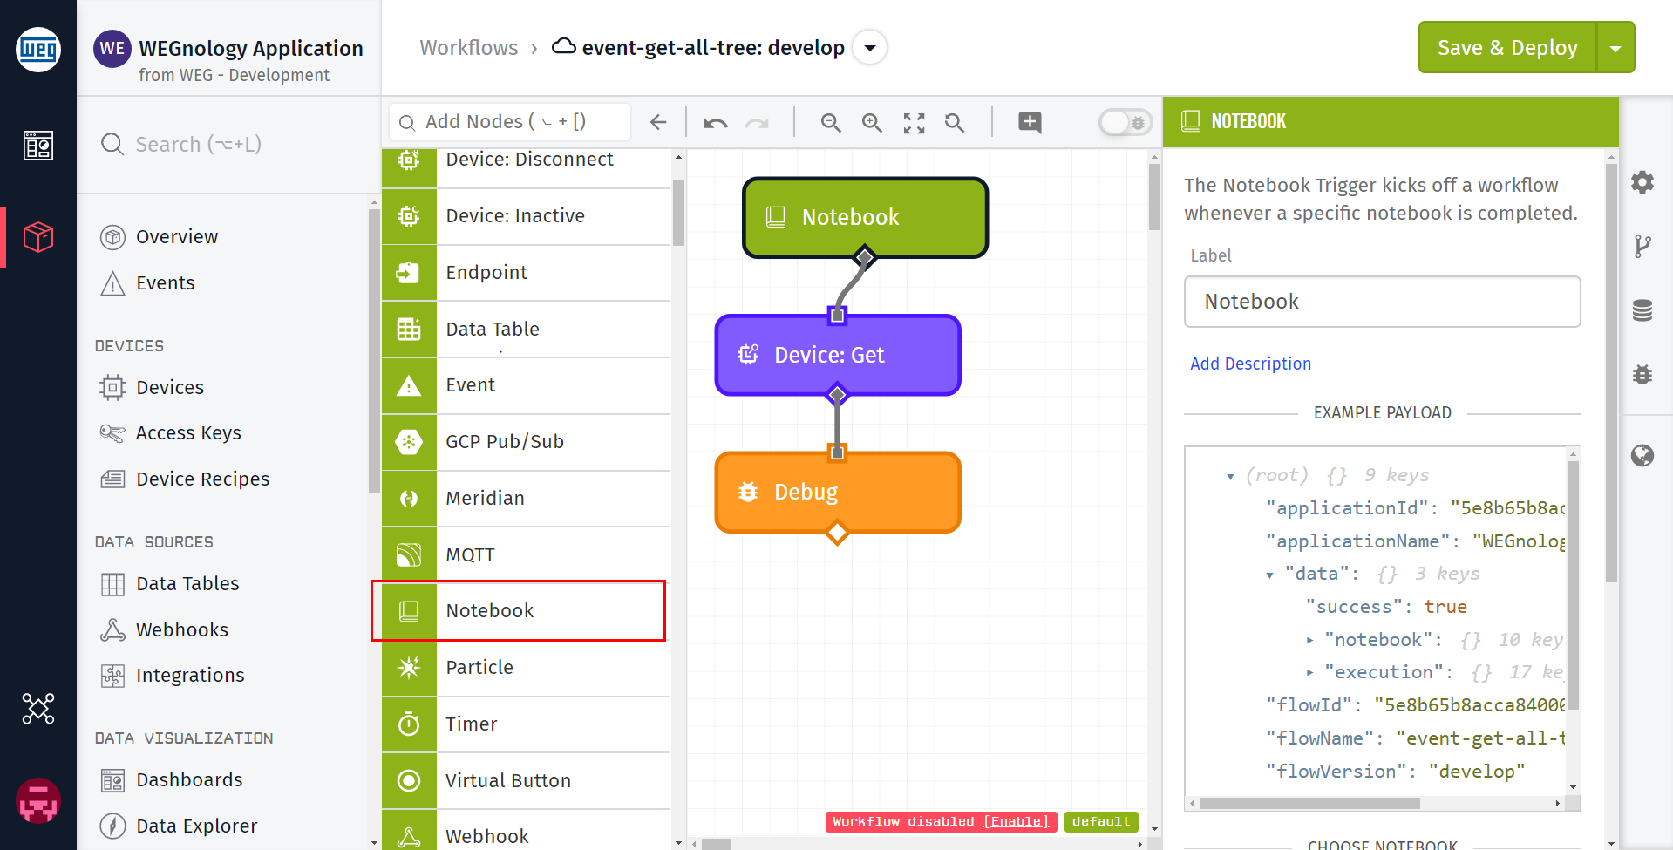Click the default version tag
The image size is (1673, 850).
tap(1101, 822)
